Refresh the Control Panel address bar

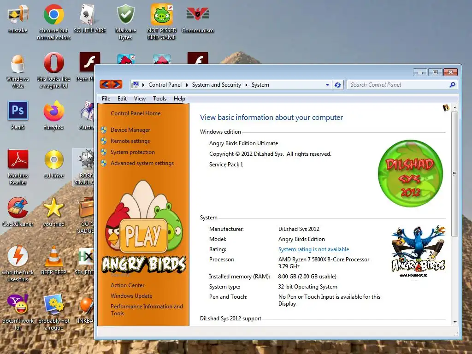(338, 85)
